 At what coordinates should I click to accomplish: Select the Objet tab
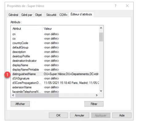click(x=39, y=15)
